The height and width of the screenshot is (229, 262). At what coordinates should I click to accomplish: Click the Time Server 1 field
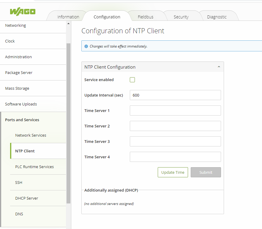click(x=175, y=110)
